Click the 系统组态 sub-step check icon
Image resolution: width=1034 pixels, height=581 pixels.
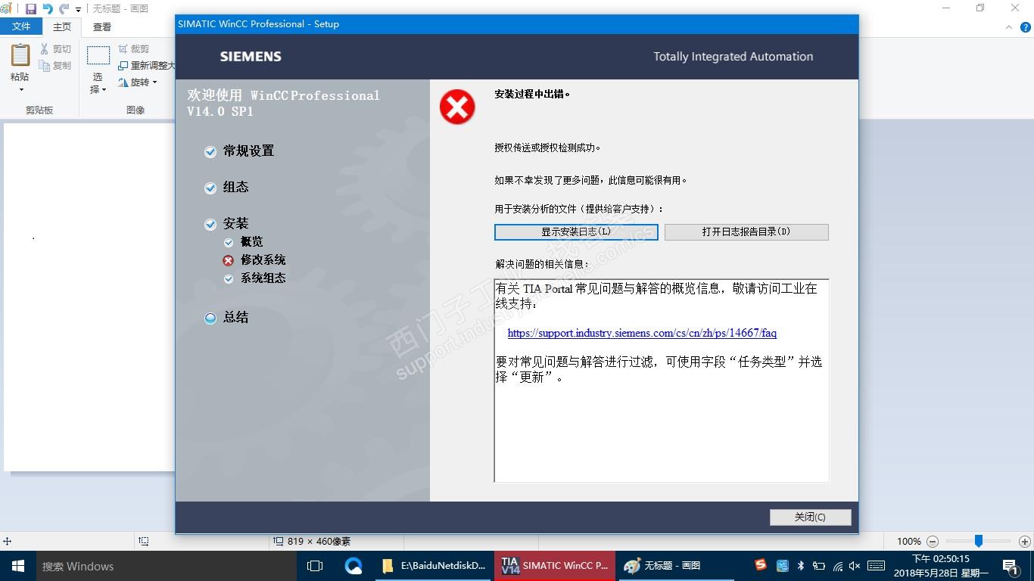click(229, 278)
